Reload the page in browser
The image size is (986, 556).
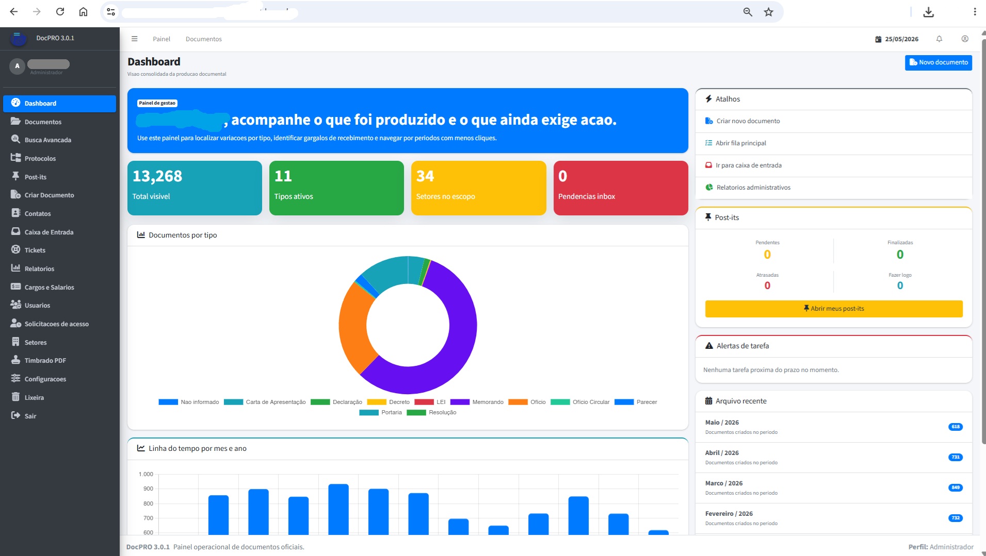[60, 11]
